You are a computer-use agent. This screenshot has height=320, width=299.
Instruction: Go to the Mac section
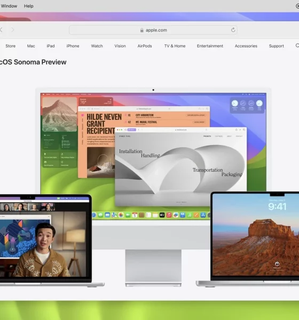click(x=31, y=46)
